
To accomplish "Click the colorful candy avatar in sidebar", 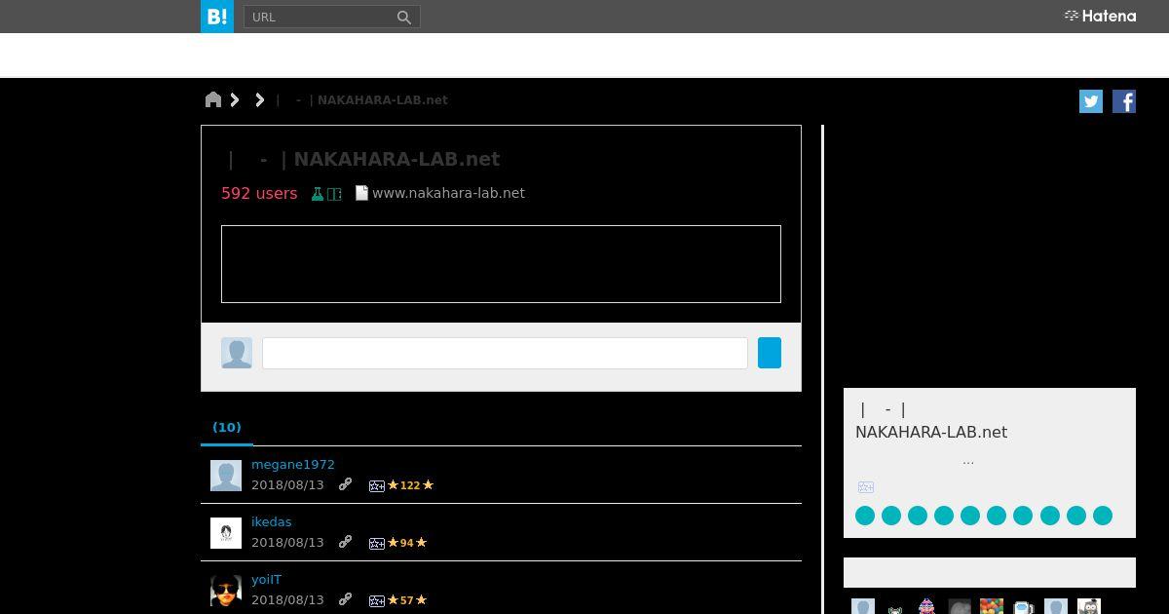I will pos(992,607).
